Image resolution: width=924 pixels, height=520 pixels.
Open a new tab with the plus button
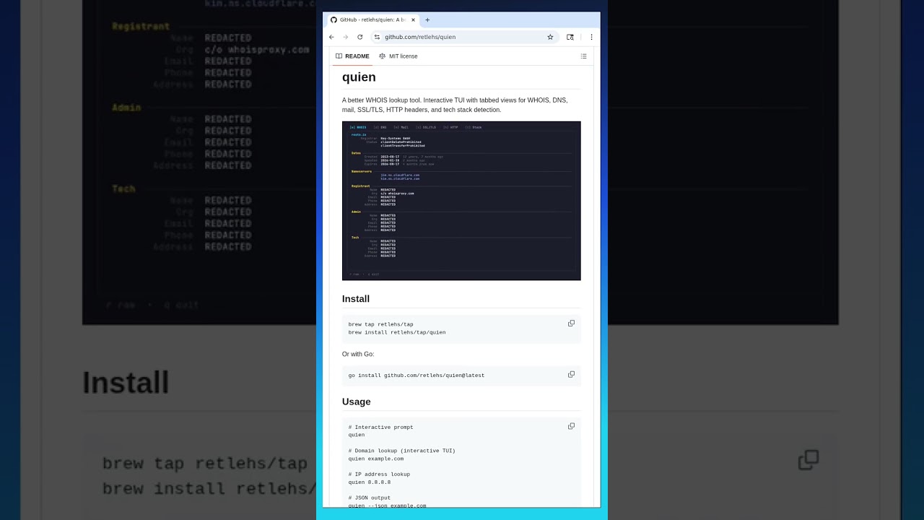click(x=427, y=20)
